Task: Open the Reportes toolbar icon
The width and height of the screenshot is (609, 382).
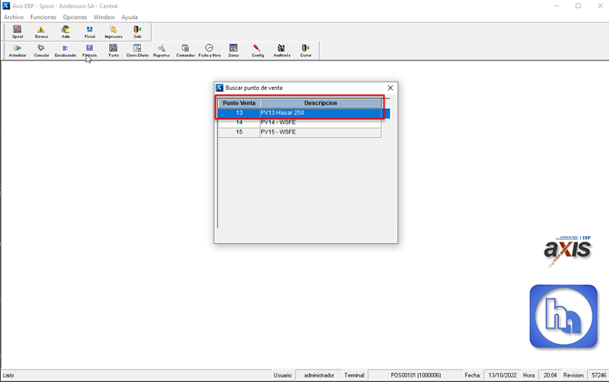Action: pyautogui.click(x=162, y=51)
